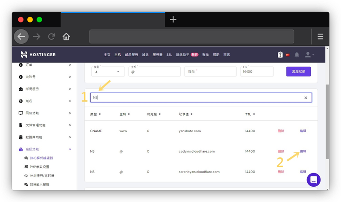The width and height of the screenshot is (341, 202).
Task: Sort records by TTL column
Action: click(250, 114)
